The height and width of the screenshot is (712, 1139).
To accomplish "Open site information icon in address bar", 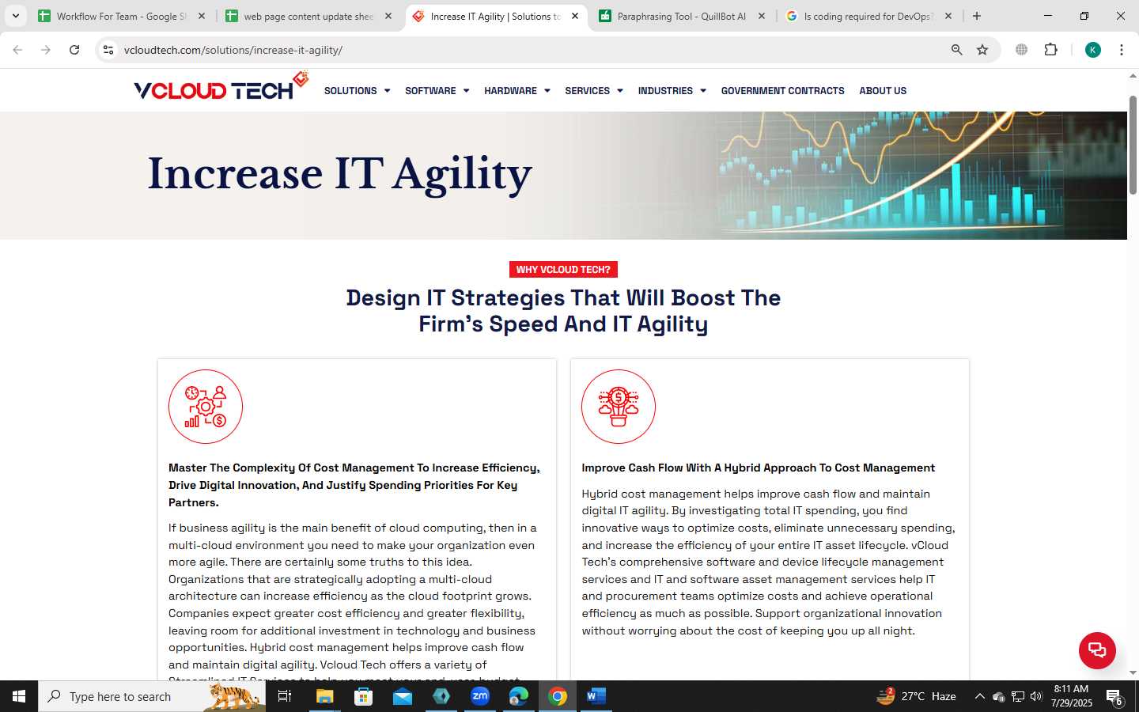I will pos(108,50).
